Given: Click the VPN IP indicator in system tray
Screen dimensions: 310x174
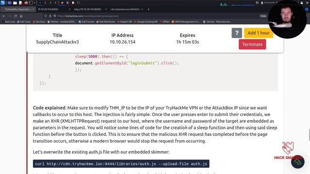Looking at the screenshot, I should tap(268, 3).
